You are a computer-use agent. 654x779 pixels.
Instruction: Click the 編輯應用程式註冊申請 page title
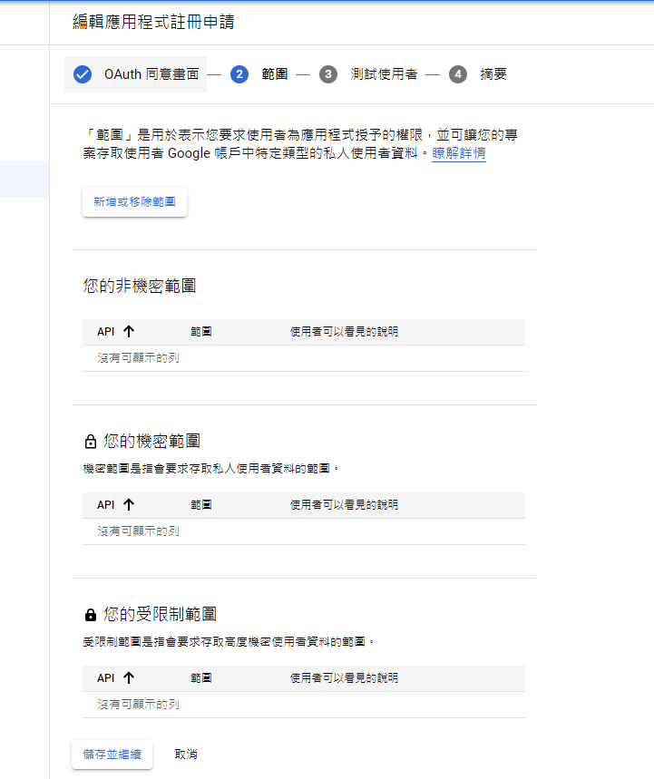(x=153, y=23)
